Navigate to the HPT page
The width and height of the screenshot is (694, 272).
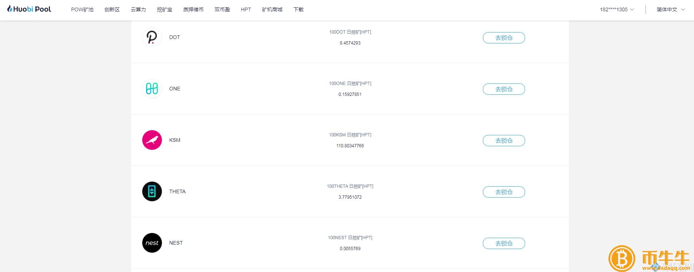click(x=245, y=9)
